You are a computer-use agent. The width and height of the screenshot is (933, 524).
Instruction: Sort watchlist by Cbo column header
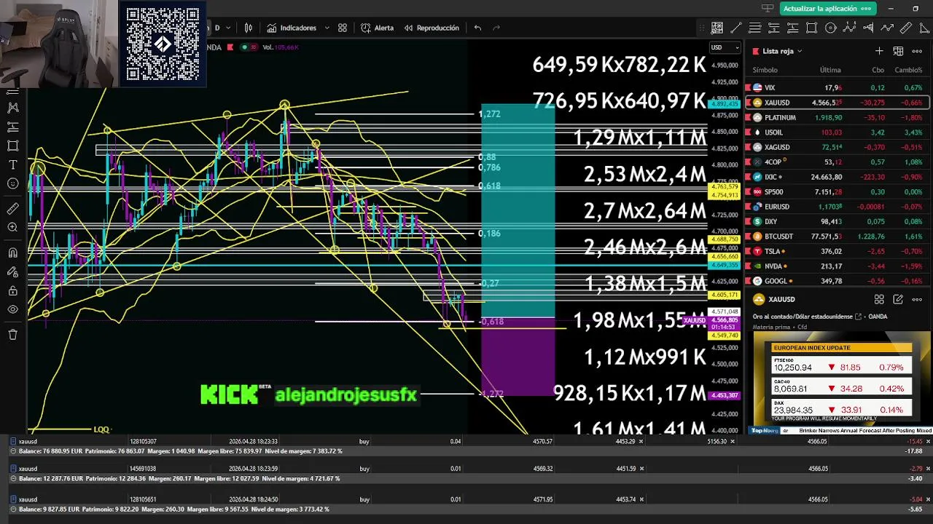click(878, 70)
